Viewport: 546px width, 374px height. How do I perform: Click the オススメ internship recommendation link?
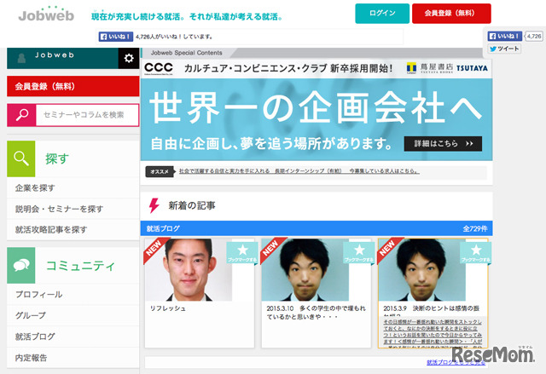[x=299, y=171]
